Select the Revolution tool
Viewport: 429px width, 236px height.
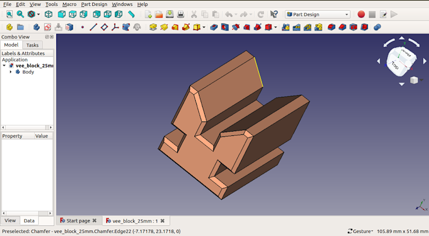(164, 27)
